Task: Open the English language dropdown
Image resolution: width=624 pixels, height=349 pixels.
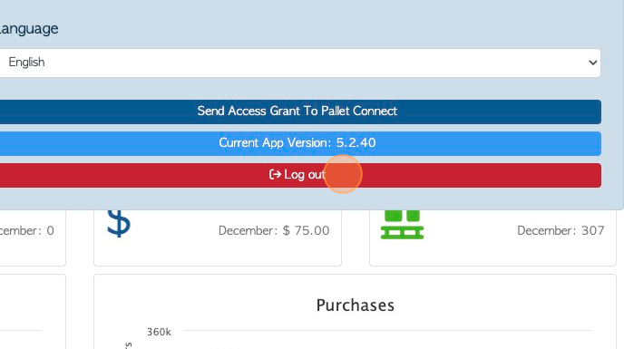Action: [298, 63]
